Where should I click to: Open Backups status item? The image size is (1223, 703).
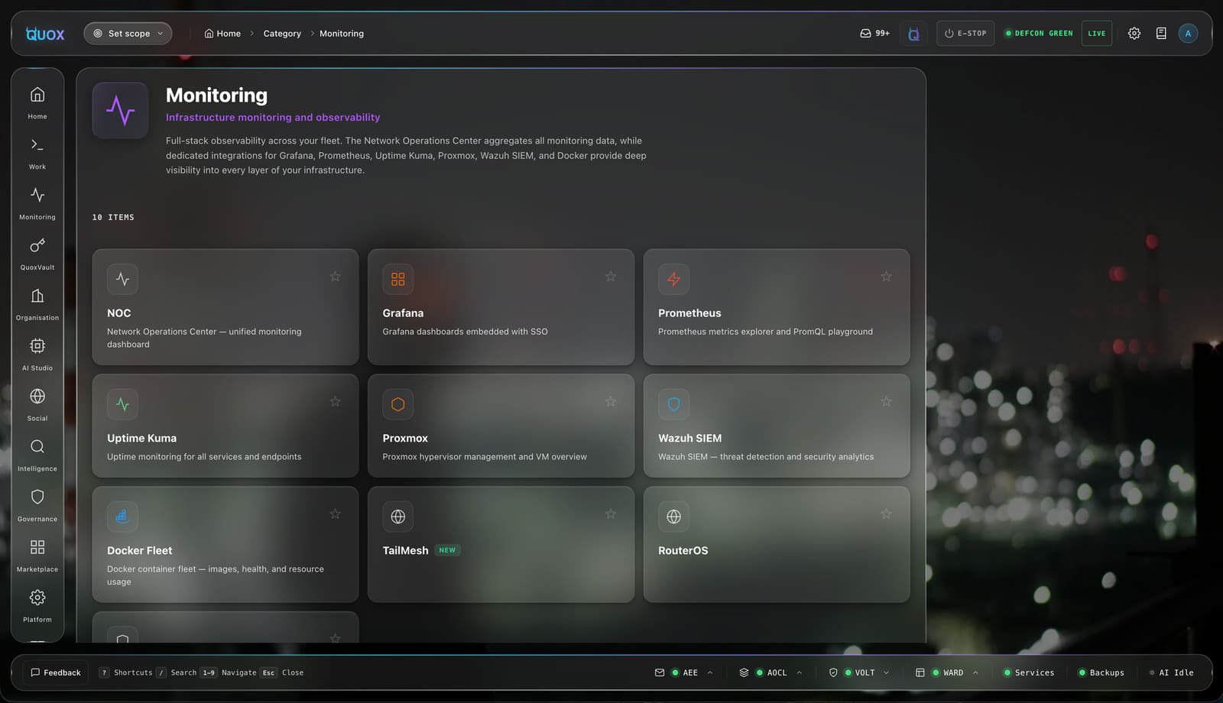click(1101, 673)
